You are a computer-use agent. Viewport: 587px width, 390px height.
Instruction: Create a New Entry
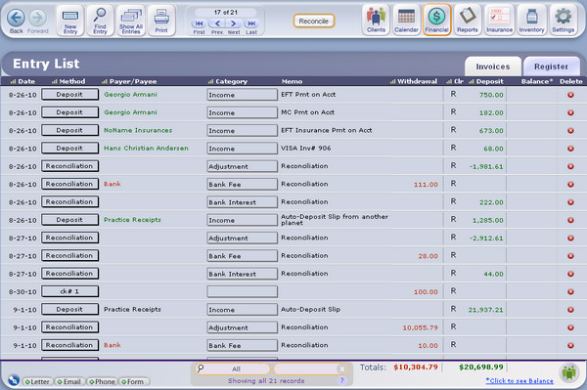(70, 21)
